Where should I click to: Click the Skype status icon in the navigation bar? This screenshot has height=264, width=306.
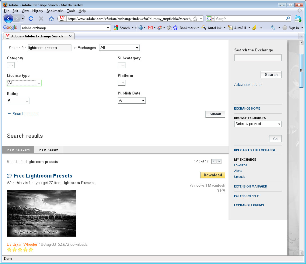click(x=298, y=19)
